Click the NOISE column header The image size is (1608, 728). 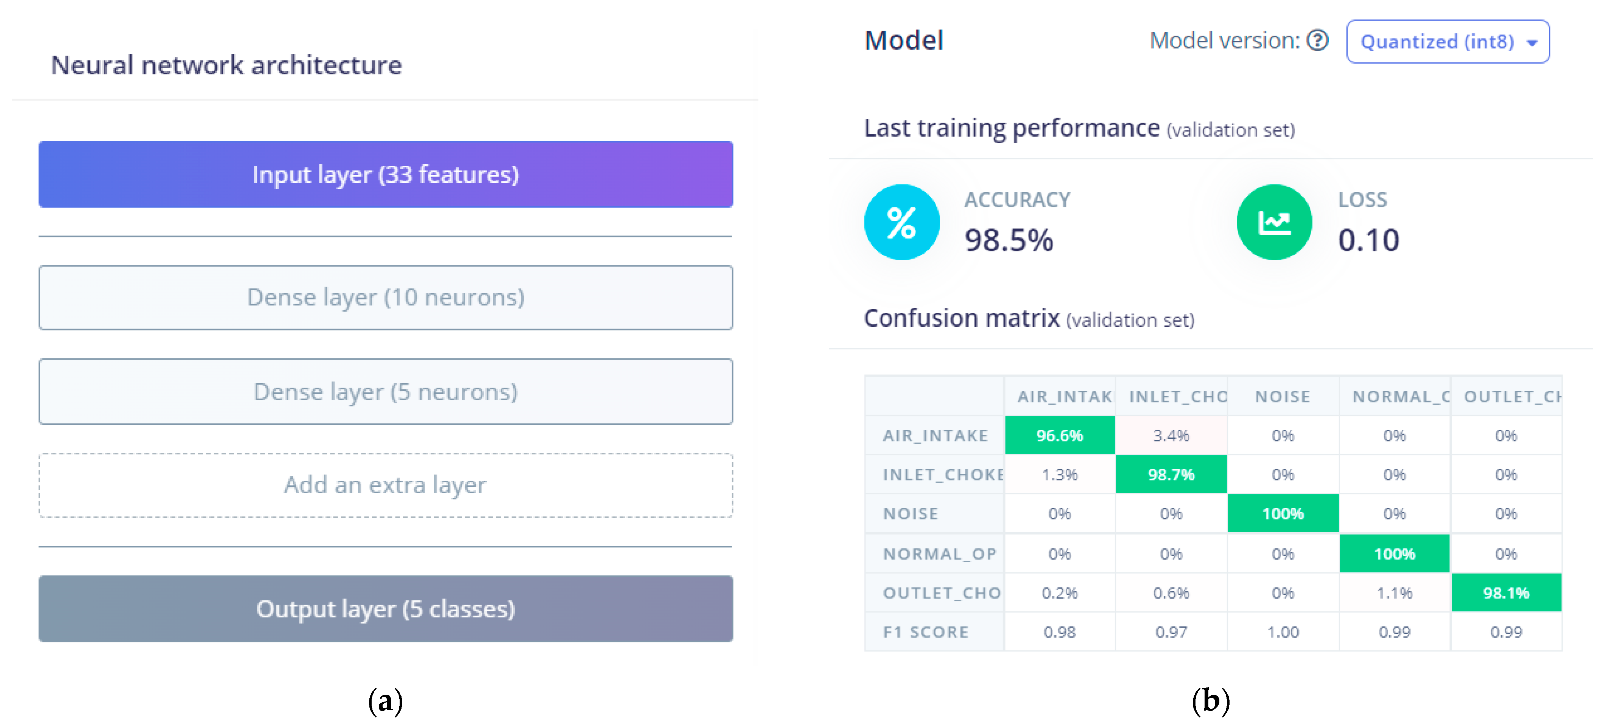click(x=1283, y=396)
